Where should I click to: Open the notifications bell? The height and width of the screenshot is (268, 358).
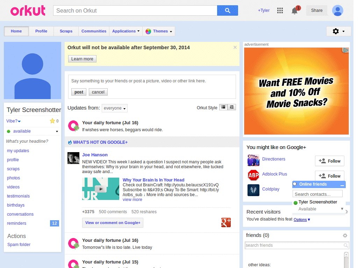[294, 11]
